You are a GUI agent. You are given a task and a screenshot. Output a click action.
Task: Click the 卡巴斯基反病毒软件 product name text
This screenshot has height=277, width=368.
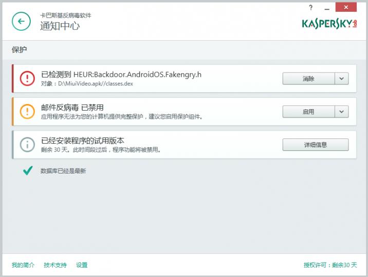tap(66, 15)
